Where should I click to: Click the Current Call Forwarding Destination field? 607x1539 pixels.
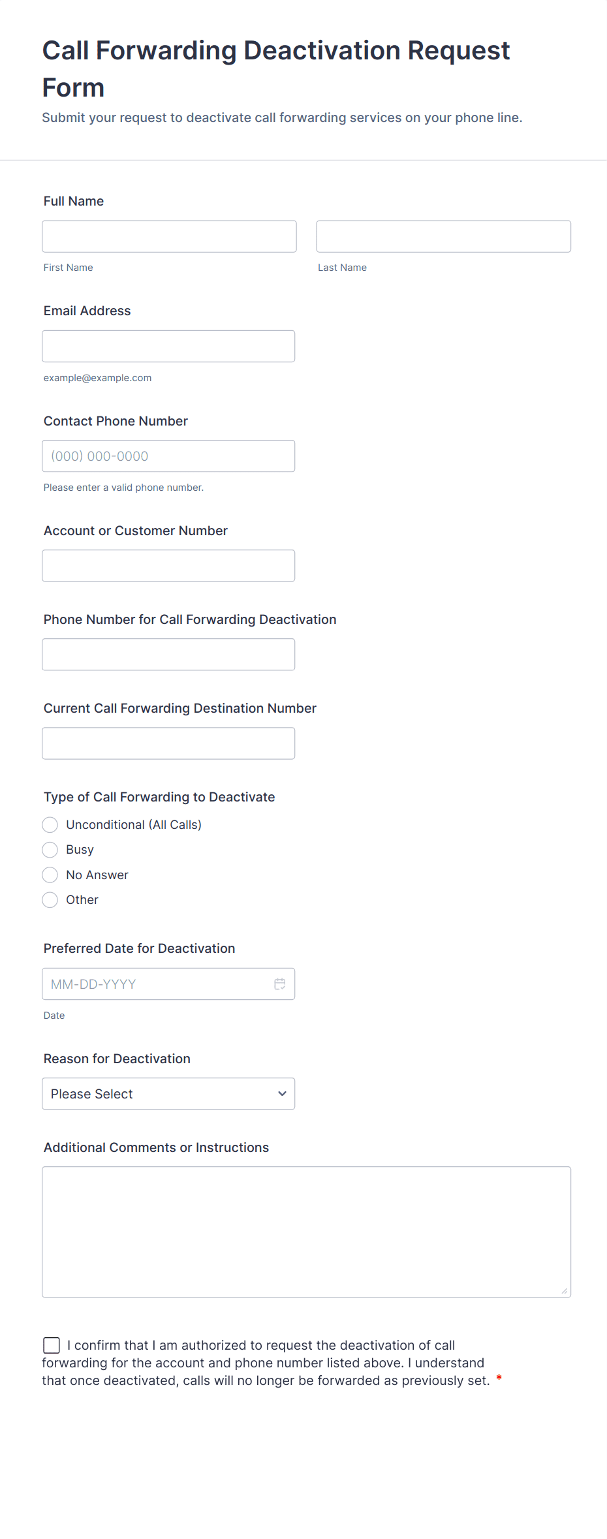click(168, 743)
